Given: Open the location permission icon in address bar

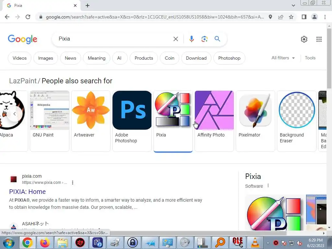Looking at the screenshot, I should (270, 17).
